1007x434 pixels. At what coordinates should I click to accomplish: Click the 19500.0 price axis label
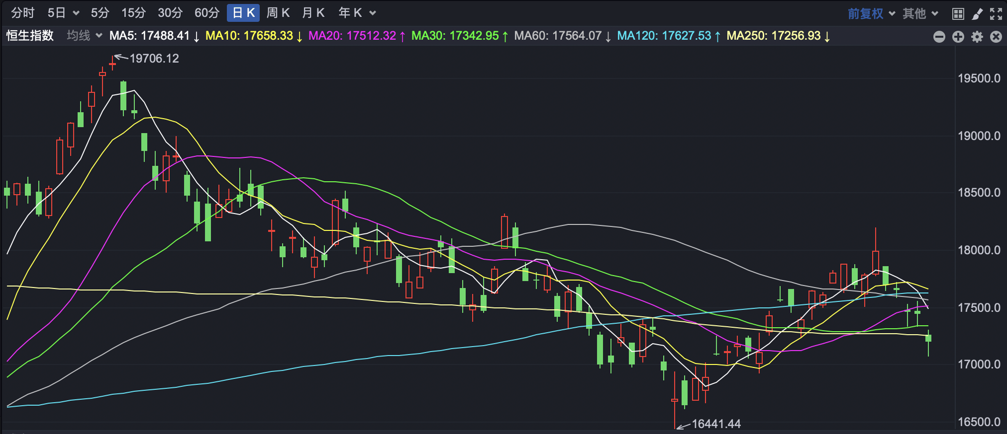[979, 78]
